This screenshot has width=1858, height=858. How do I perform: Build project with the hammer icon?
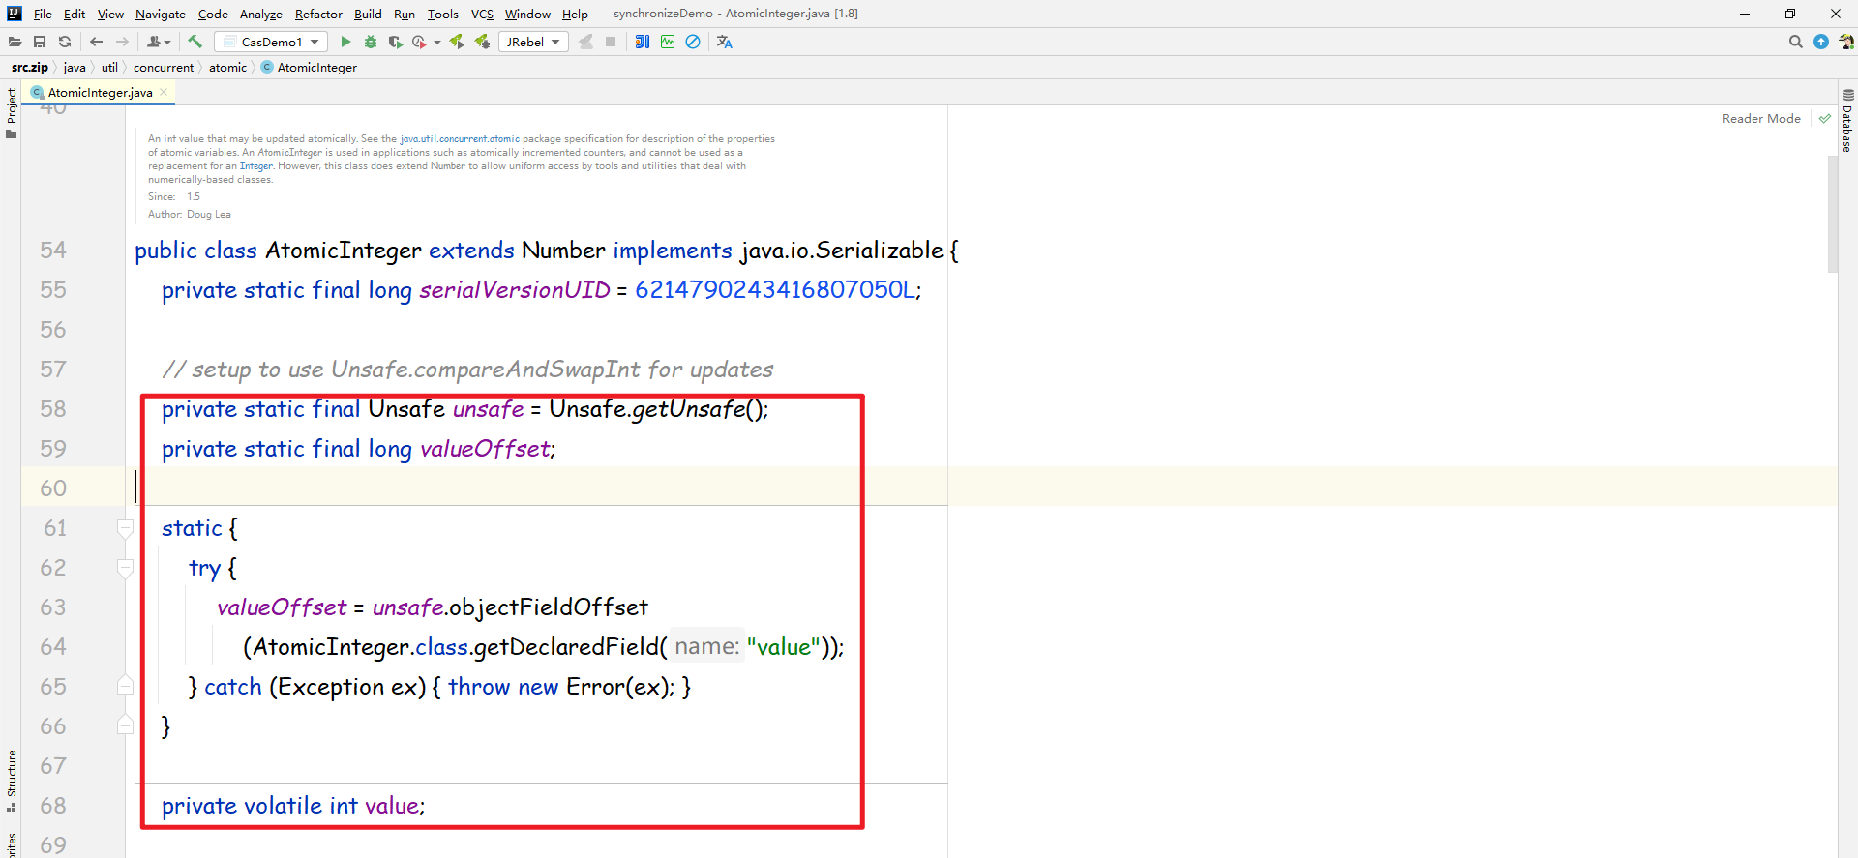(x=195, y=42)
